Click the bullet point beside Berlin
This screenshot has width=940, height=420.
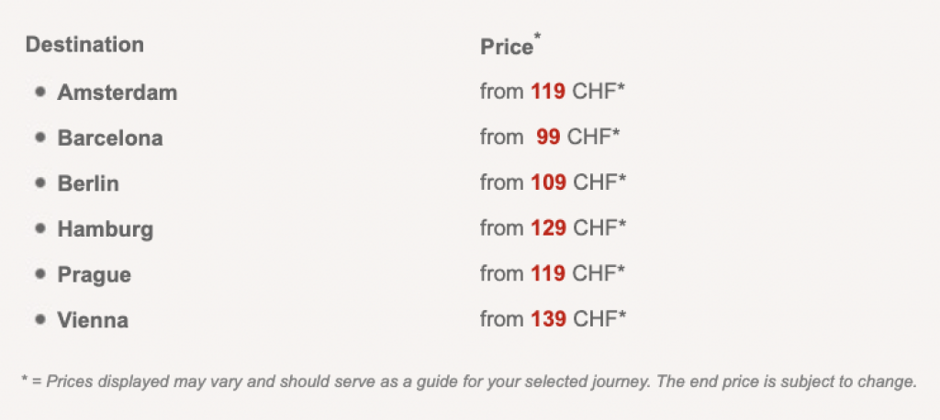(39, 182)
